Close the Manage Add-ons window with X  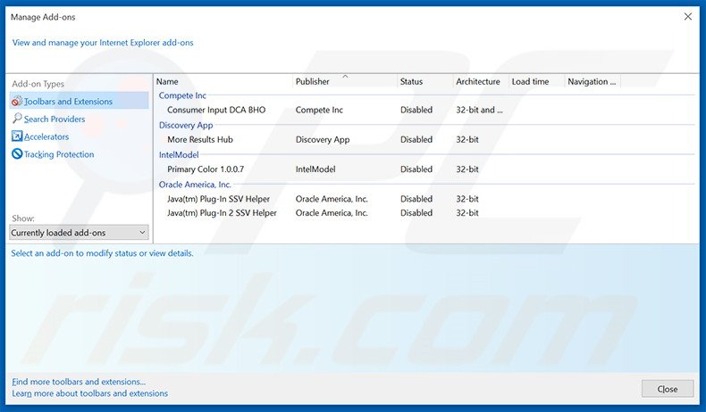687,16
